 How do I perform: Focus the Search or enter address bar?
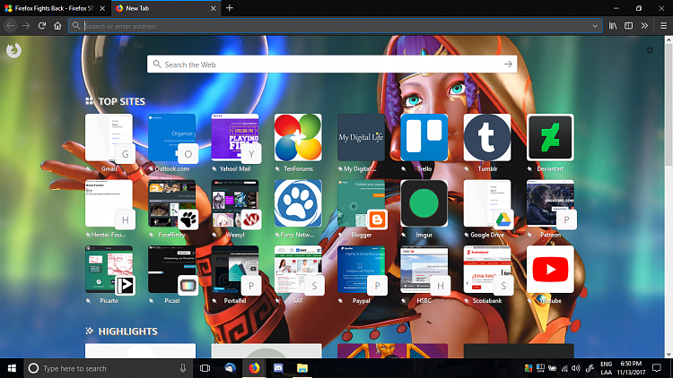tap(336, 26)
